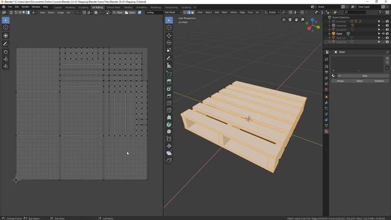Click the viewport zoom magnifier icon
Viewport: 391px width, 220px height.
(302, 20)
